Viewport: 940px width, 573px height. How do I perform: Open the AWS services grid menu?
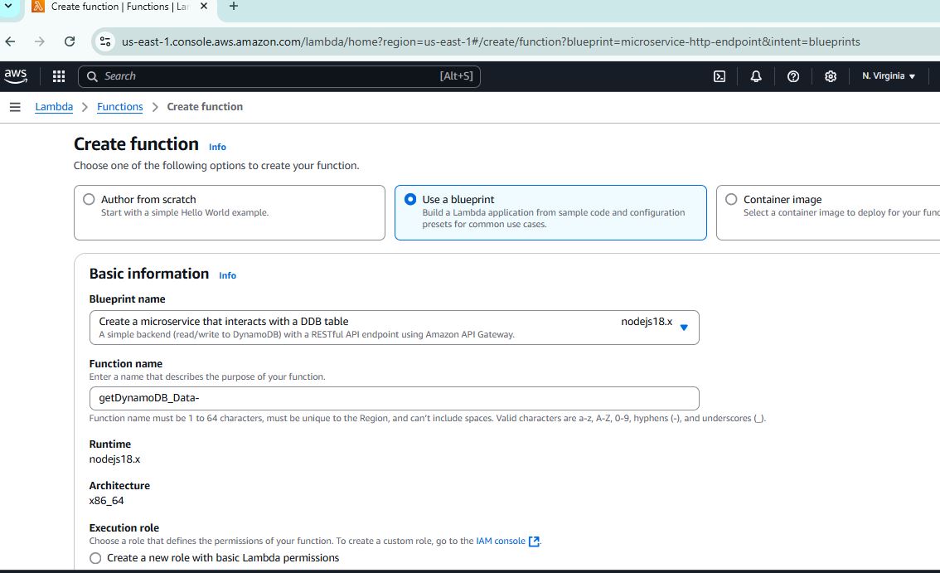coord(59,76)
